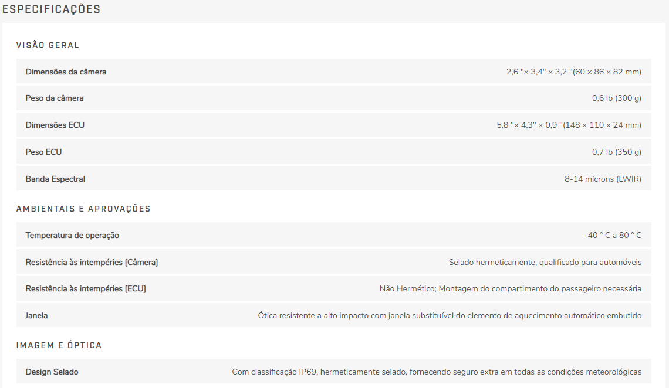Select the 'Janela' row label
Image resolution: width=669 pixels, height=388 pixels.
coord(36,315)
